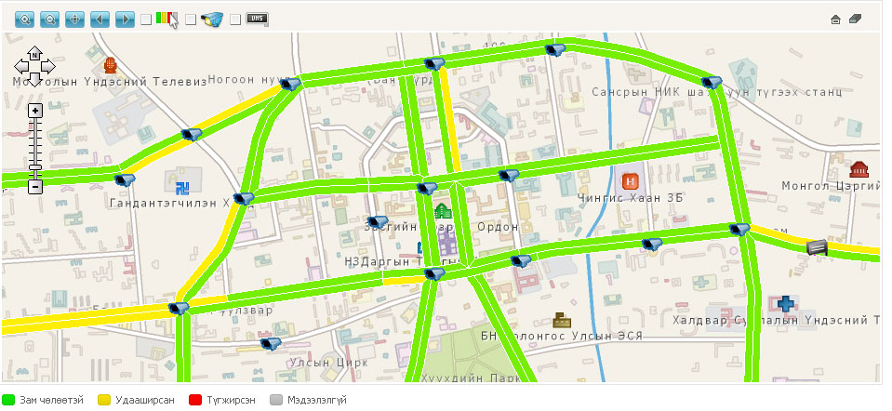Pan map east with right arrow

(x=48, y=67)
